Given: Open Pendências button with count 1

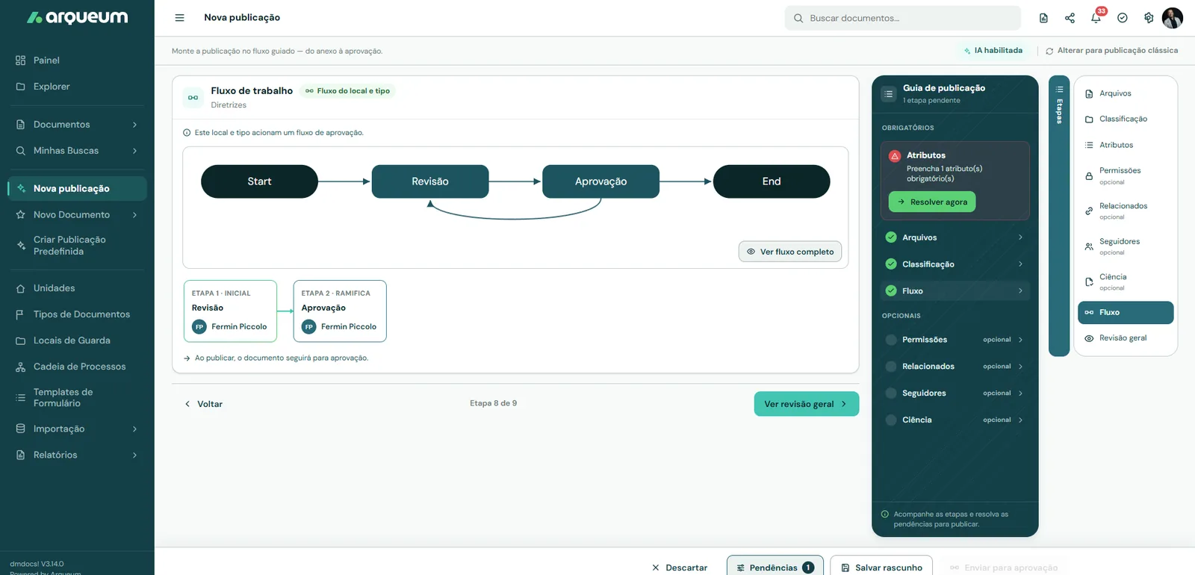Looking at the screenshot, I should pos(775,567).
